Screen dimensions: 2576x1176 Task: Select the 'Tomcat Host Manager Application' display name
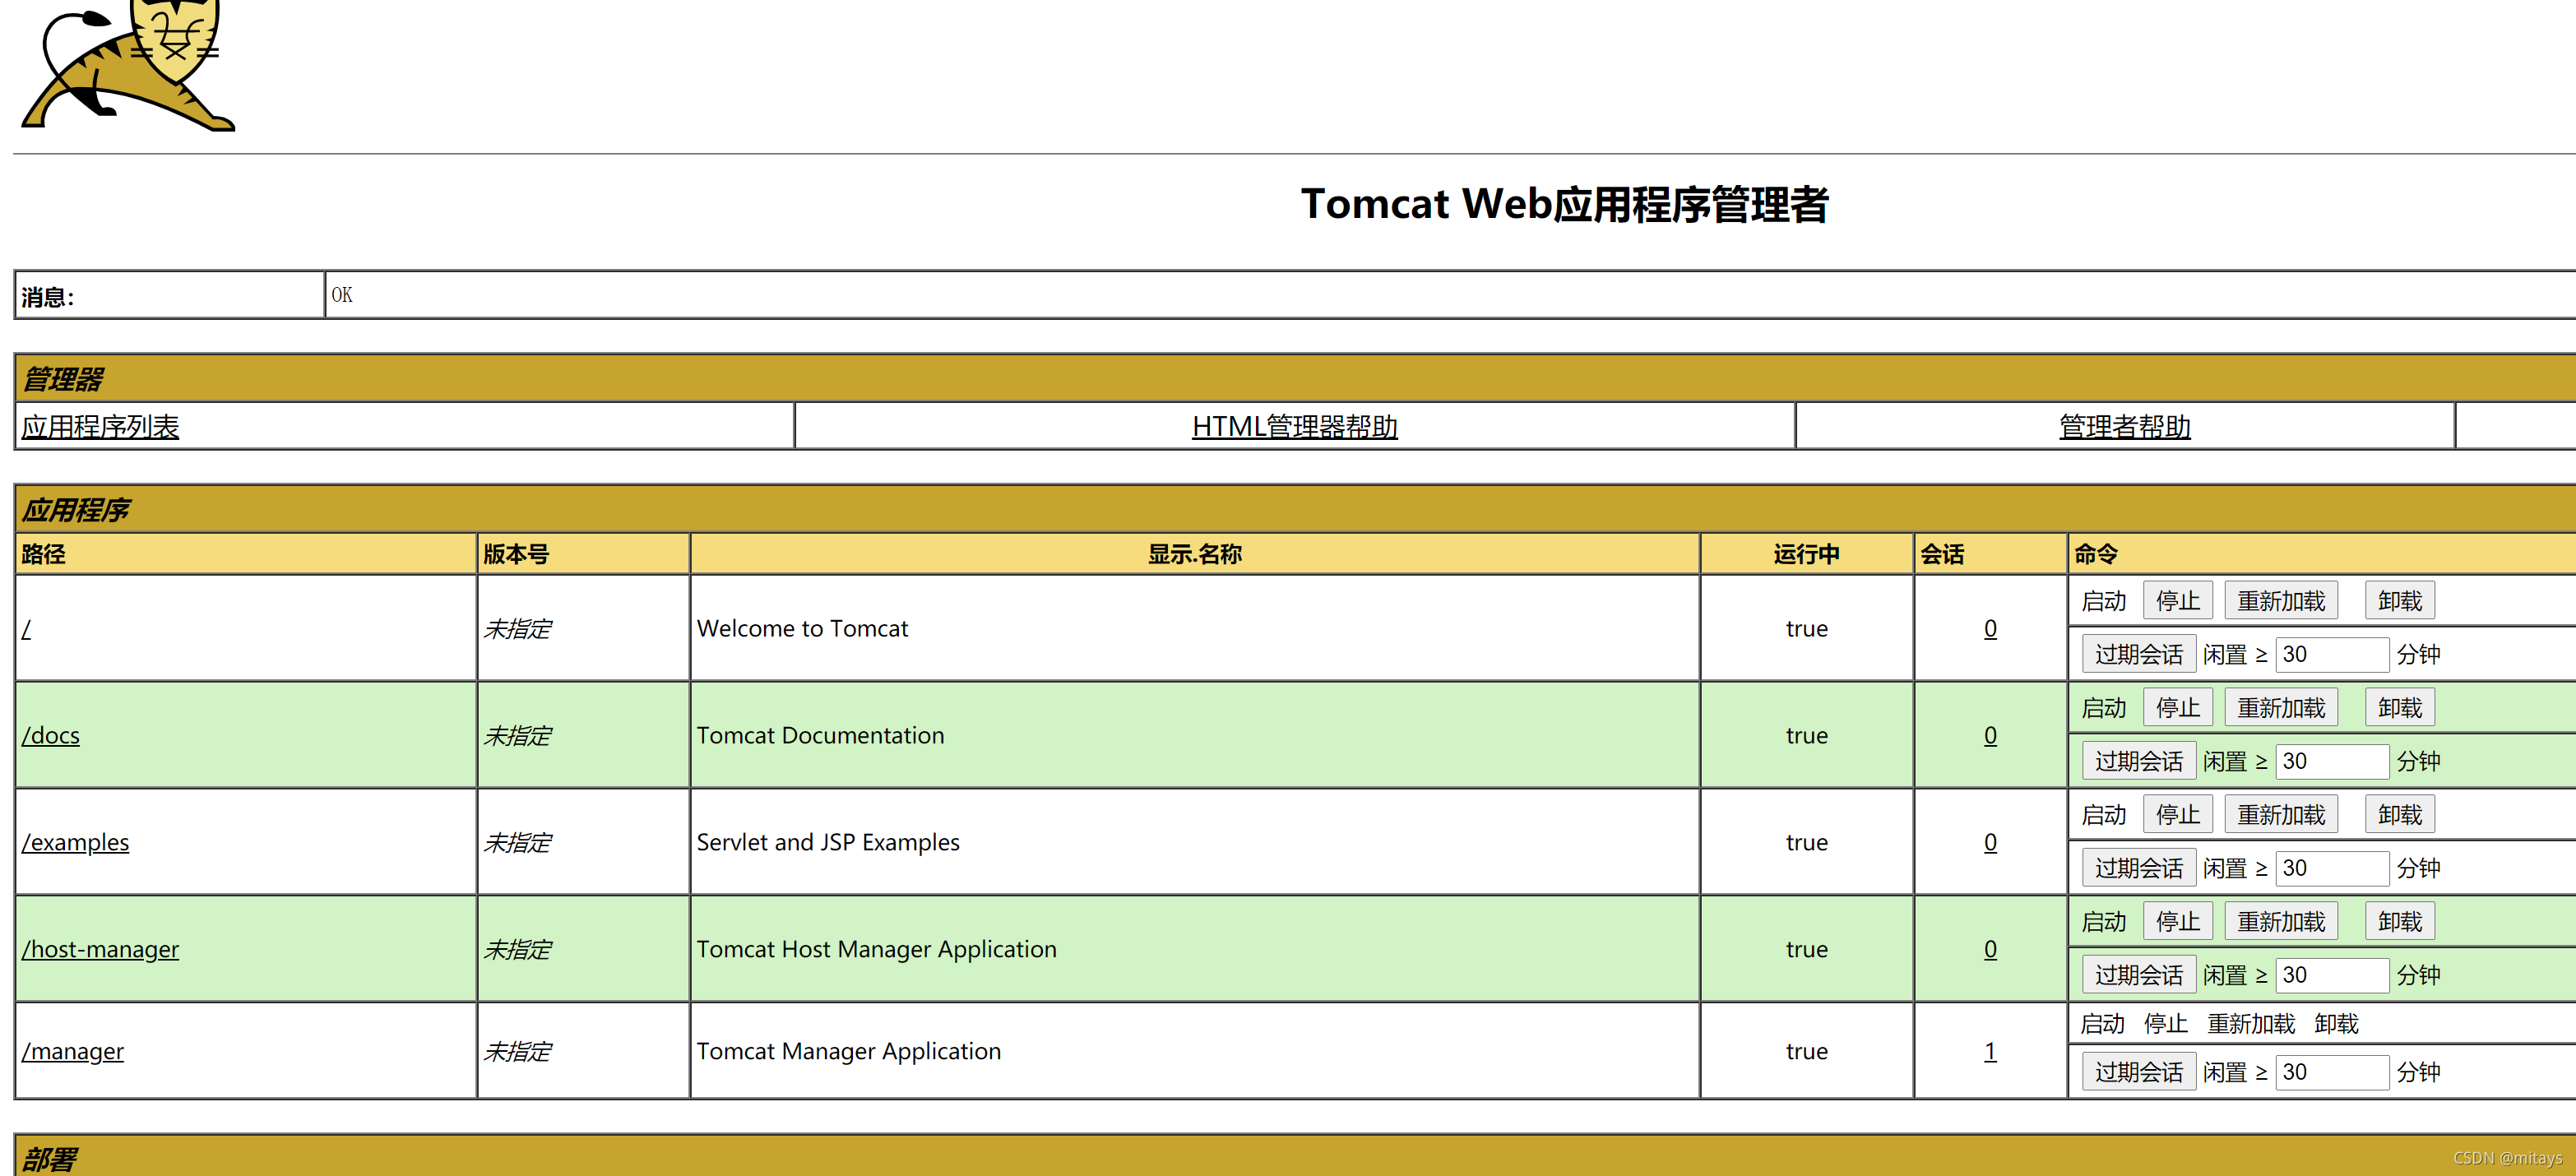[x=876, y=950]
